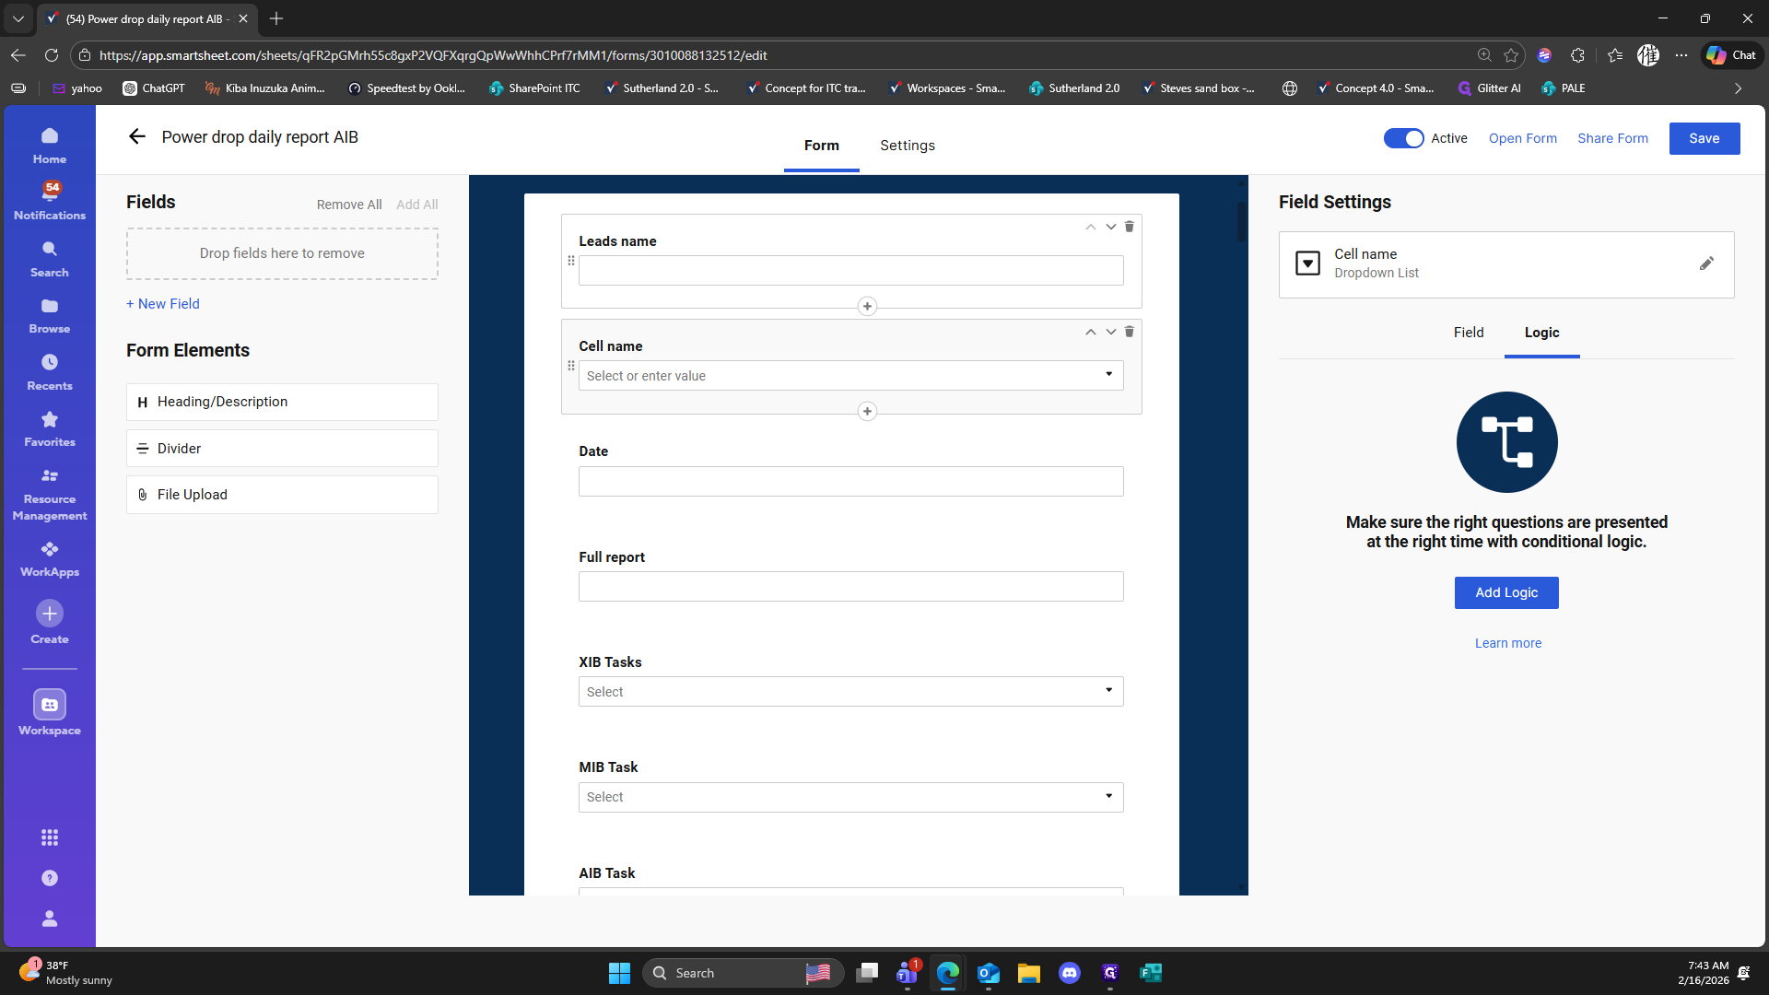1769x995 pixels.
Task: Move Cell name field up with chevron
Action: coord(1090,332)
